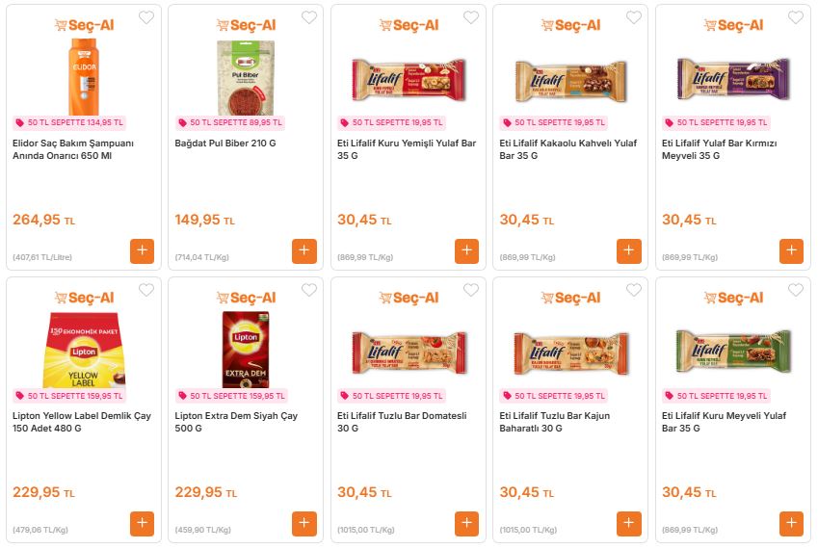Add Lifalif Tuzlu Bar Kajun Baharatlı to cart
The height and width of the screenshot is (549, 818).
pyautogui.click(x=629, y=523)
